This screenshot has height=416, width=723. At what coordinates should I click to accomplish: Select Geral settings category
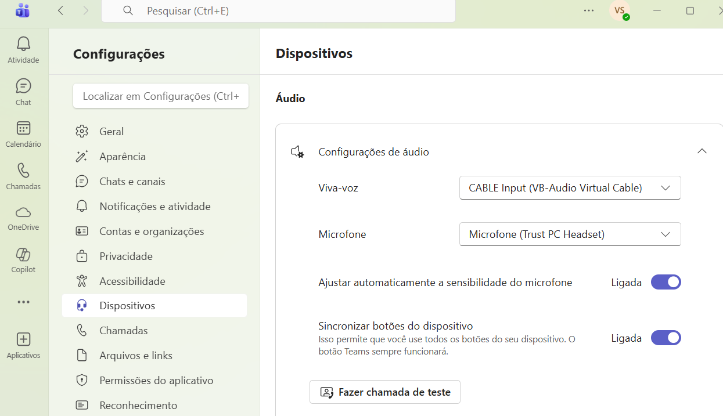pos(154,131)
